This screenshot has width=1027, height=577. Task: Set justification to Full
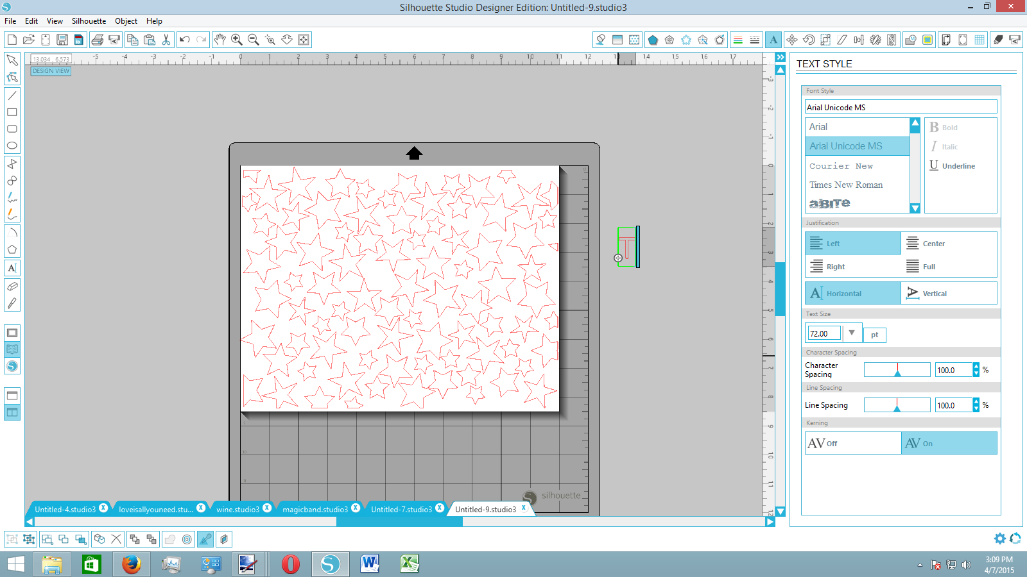click(x=949, y=266)
